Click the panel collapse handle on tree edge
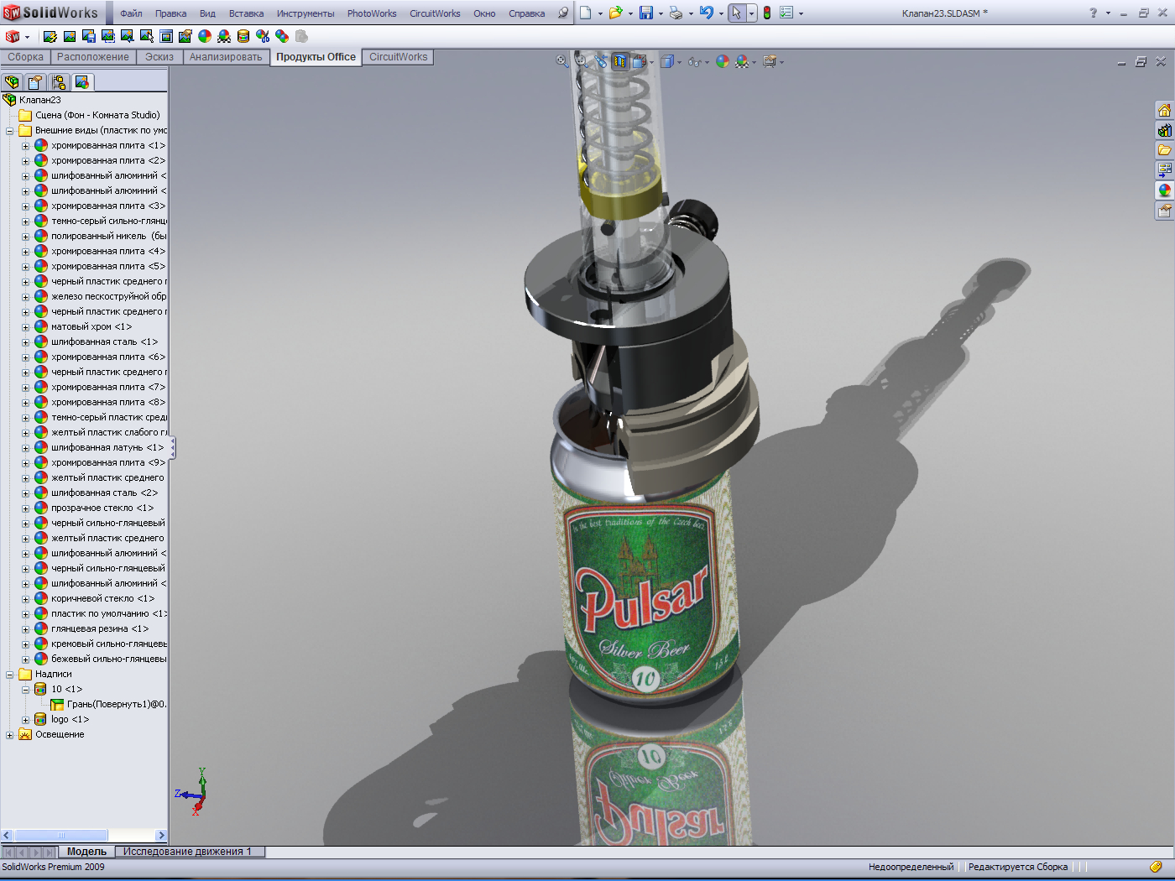 pos(172,447)
